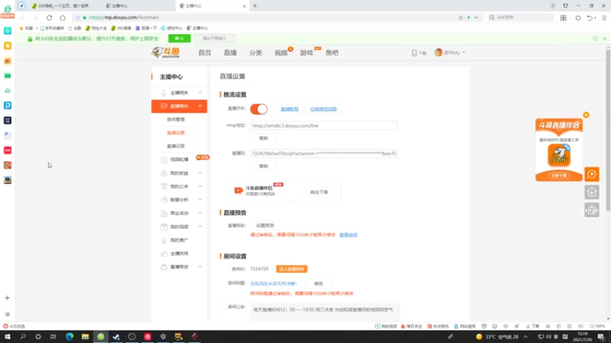Image resolution: width=611 pixels, height=343 pixels.
Task: Click the stream key field
Action: (324, 154)
